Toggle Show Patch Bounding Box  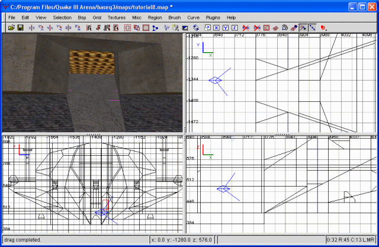pos(266,28)
